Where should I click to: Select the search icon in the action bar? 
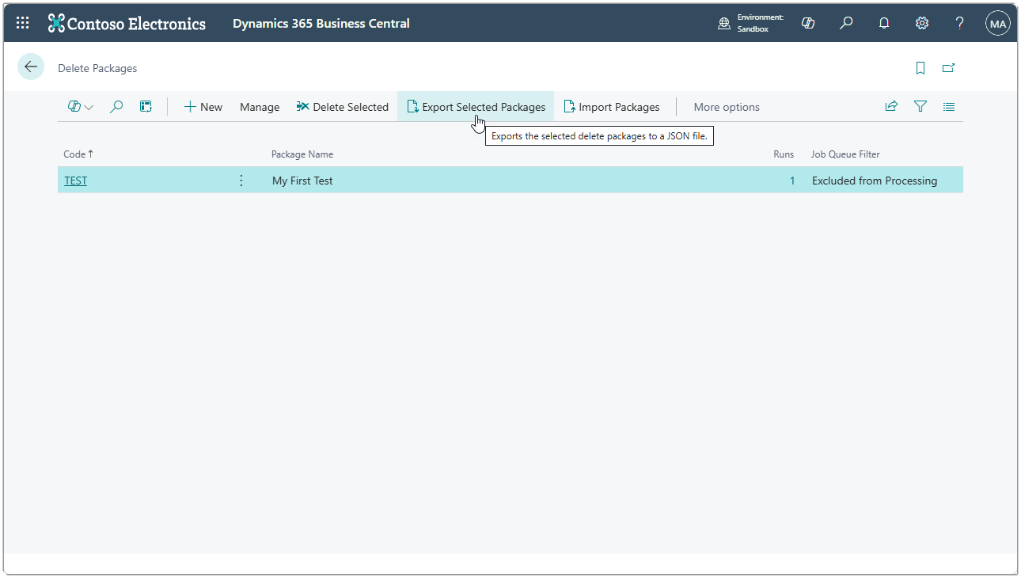[x=116, y=106]
